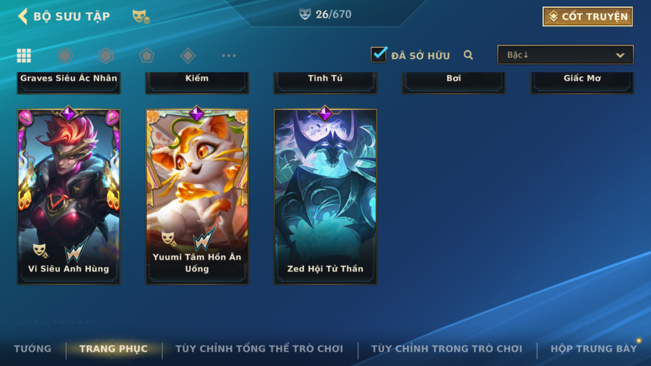This screenshot has height=366, width=651.
Task: Open the Zed Hội Tử Thần skin
Action: (325, 197)
